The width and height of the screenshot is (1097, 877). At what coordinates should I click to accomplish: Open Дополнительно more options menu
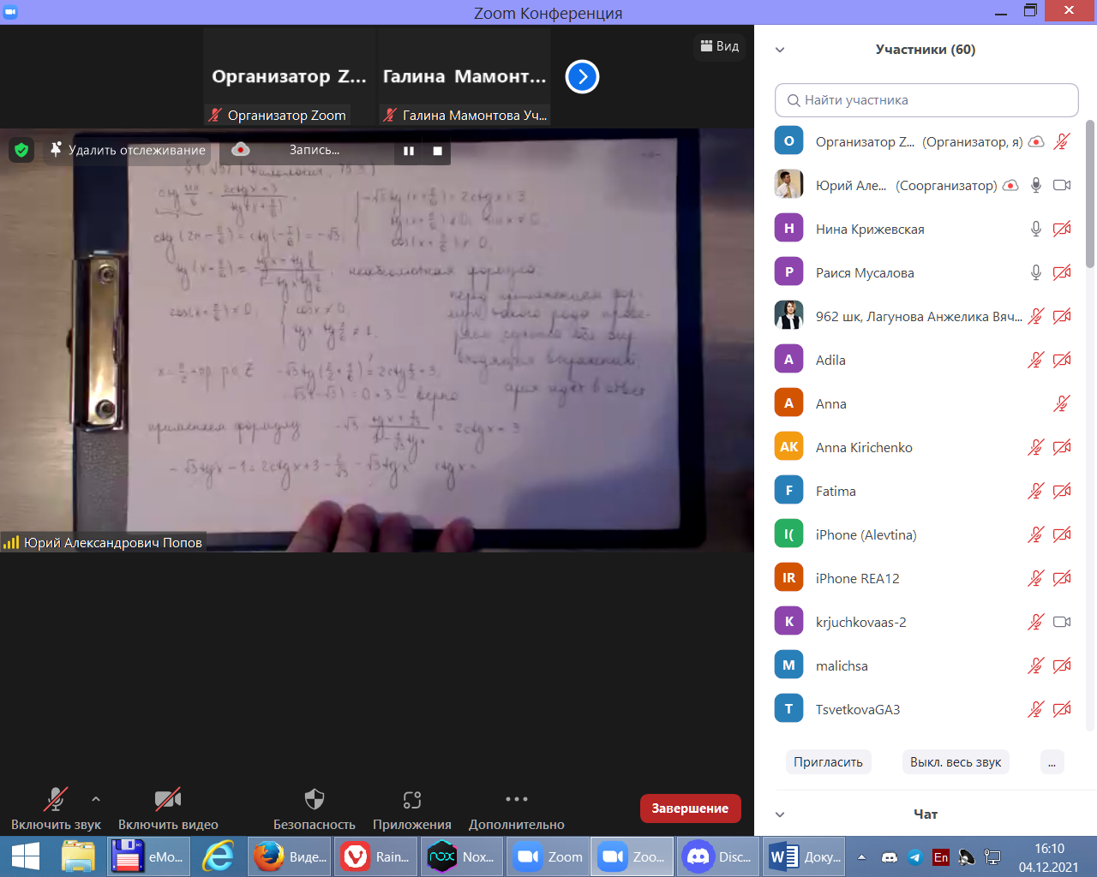click(x=517, y=809)
